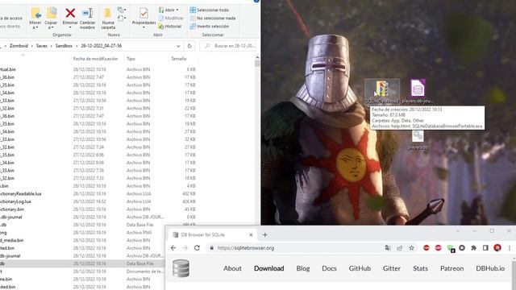Open the Docs link
The height and width of the screenshot is (290, 516).
point(329,268)
